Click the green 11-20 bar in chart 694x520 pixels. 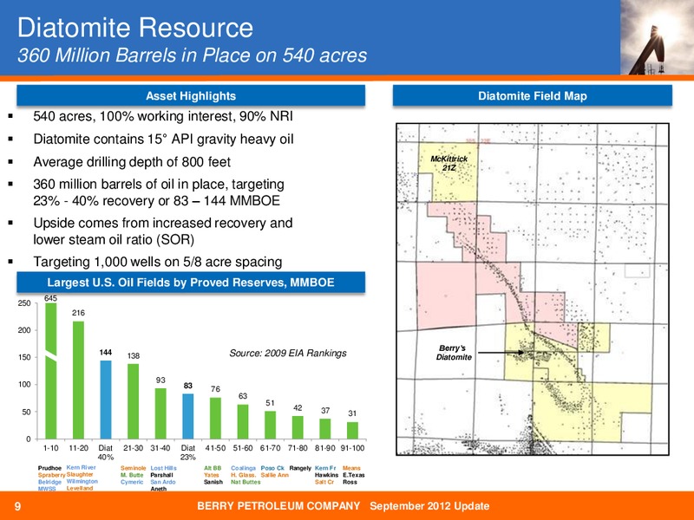(78, 380)
